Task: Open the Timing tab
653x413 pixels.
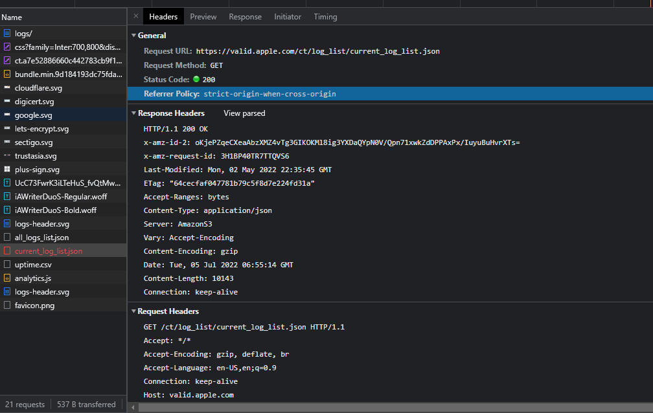Action: click(325, 17)
